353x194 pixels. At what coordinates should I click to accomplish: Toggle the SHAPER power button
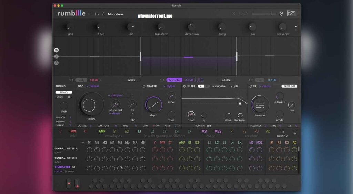point(144,86)
